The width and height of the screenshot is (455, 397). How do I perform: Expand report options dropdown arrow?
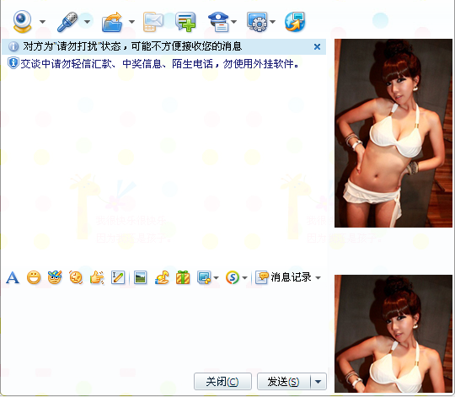[234, 22]
